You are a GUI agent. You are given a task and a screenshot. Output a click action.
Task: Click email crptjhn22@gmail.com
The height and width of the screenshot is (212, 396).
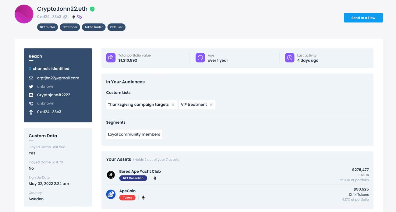[58, 78]
